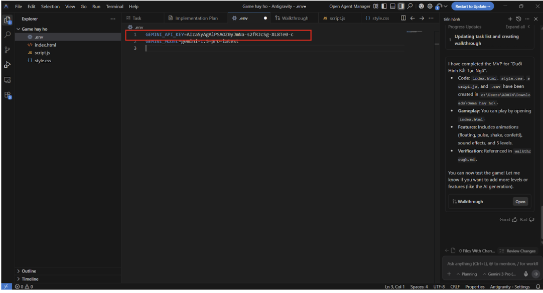
Task: Open the Run and Debug view
Action: (x=8, y=65)
